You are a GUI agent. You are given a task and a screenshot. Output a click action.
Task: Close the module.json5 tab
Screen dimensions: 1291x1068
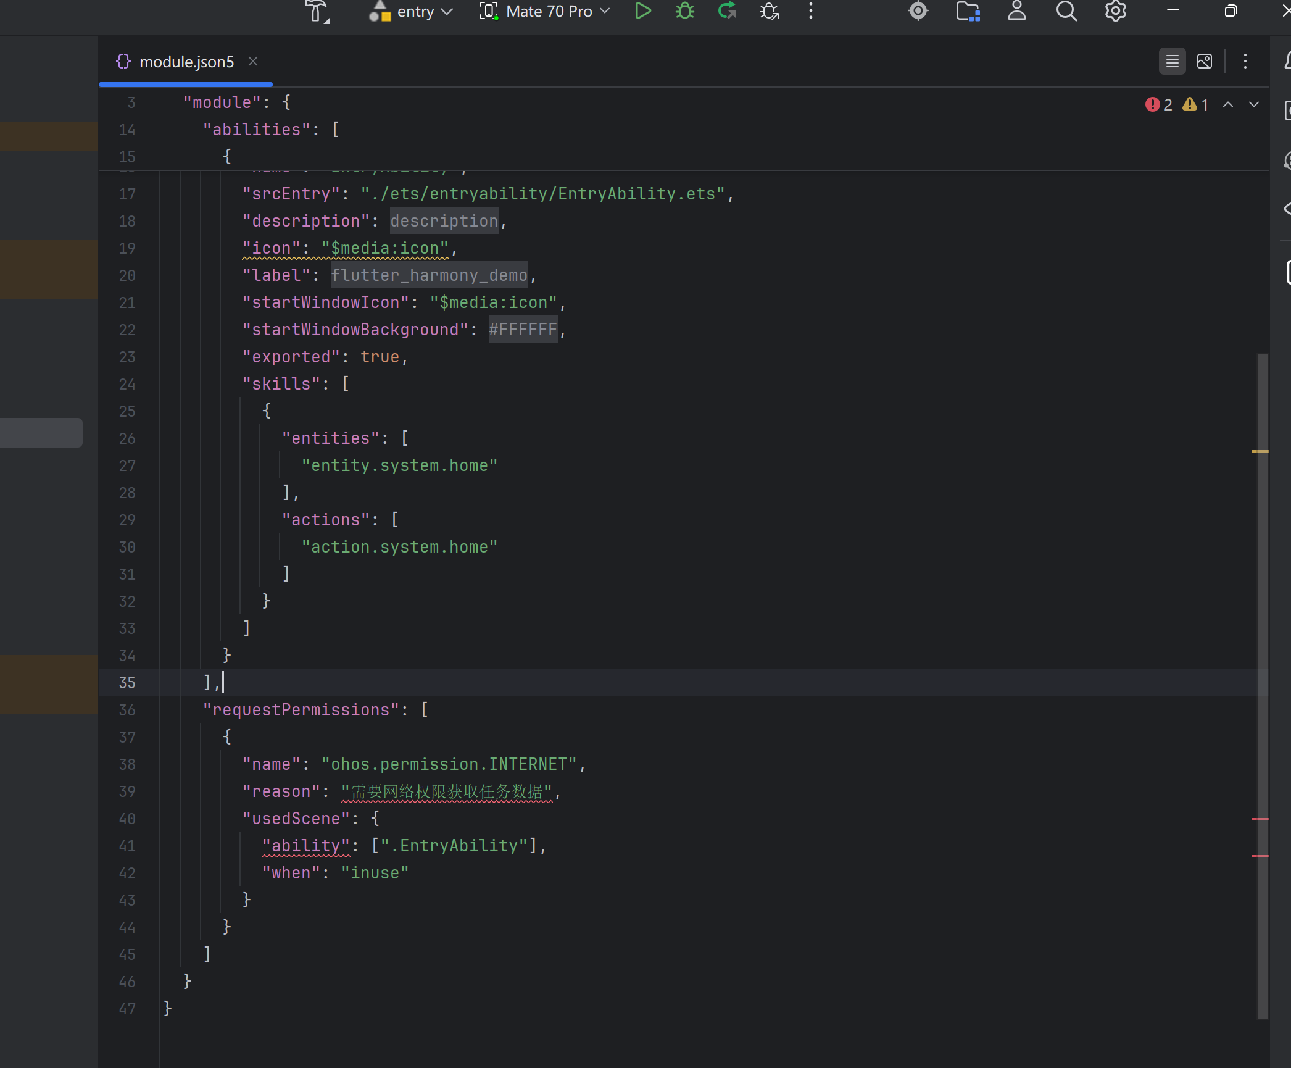tap(253, 61)
